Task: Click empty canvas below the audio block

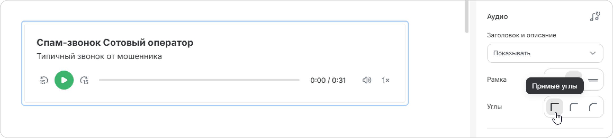Action: click(214, 121)
